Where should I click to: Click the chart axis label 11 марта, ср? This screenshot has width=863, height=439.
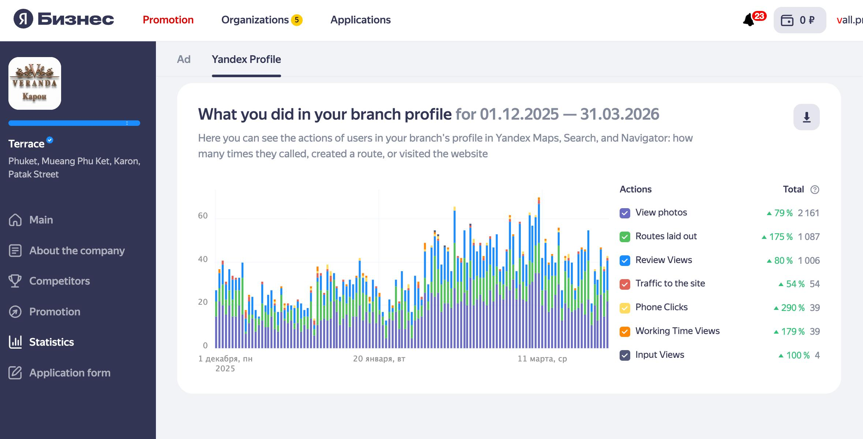point(542,359)
